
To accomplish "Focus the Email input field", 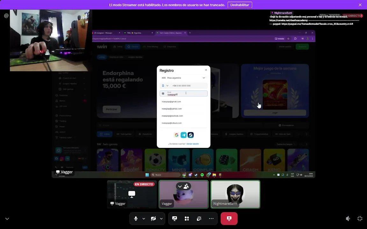I will tap(183, 94).
